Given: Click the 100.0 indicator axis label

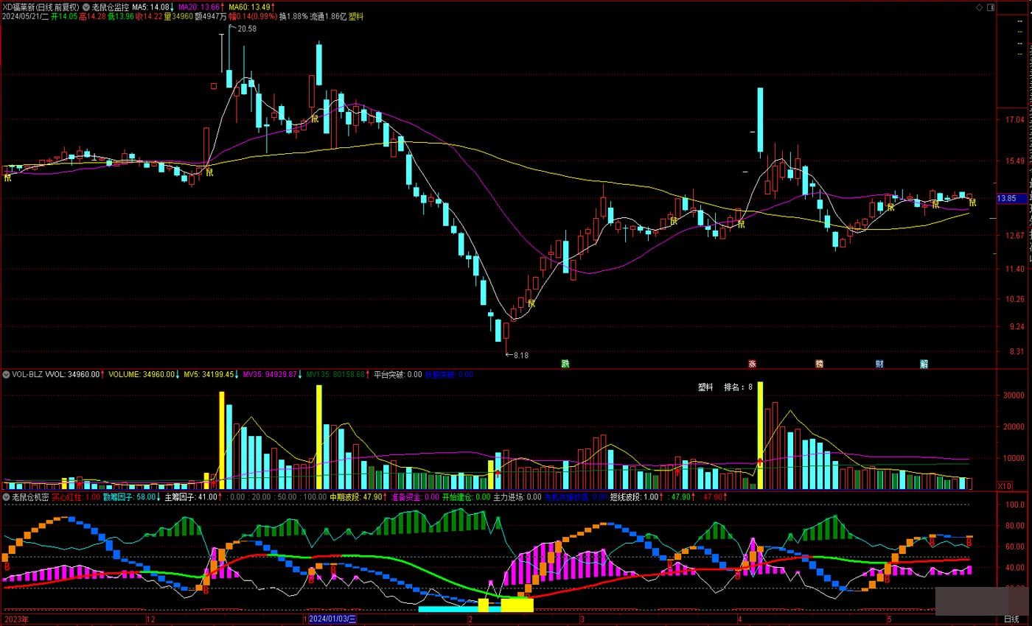Looking at the screenshot, I should [1015, 505].
